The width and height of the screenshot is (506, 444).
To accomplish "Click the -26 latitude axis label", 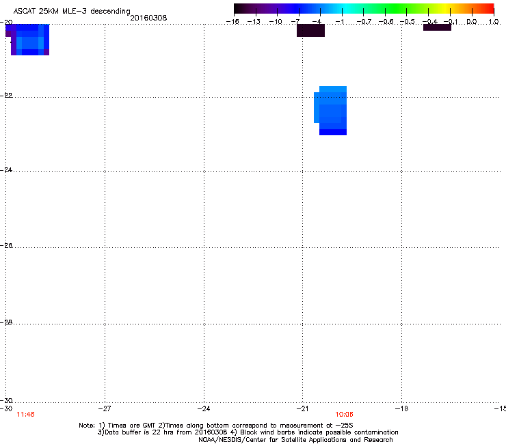I will click(6, 246).
